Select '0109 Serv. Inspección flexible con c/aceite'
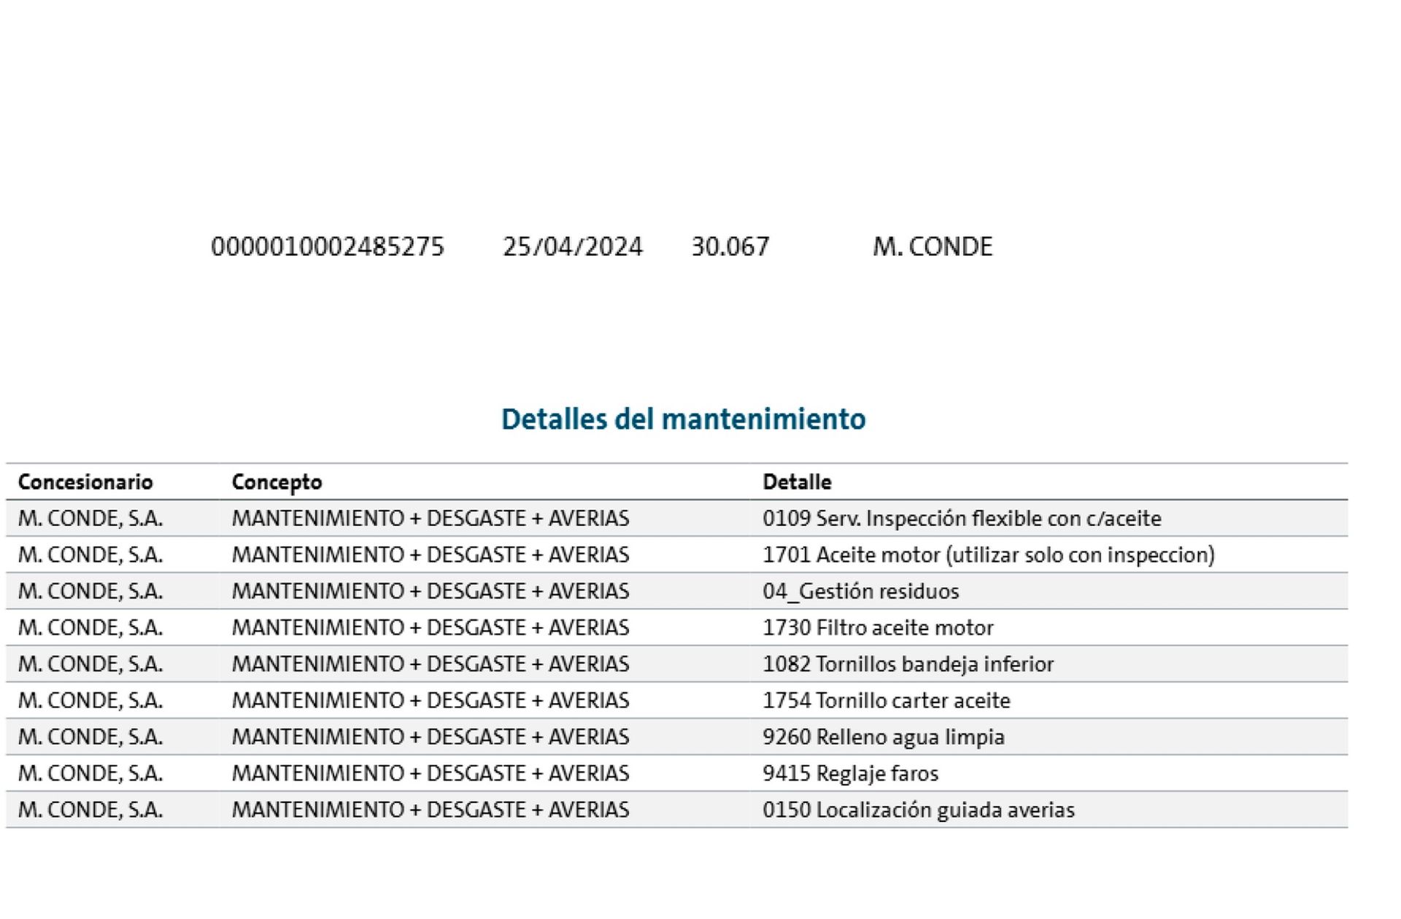The height and width of the screenshot is (919, 1401). pos(962,519)
